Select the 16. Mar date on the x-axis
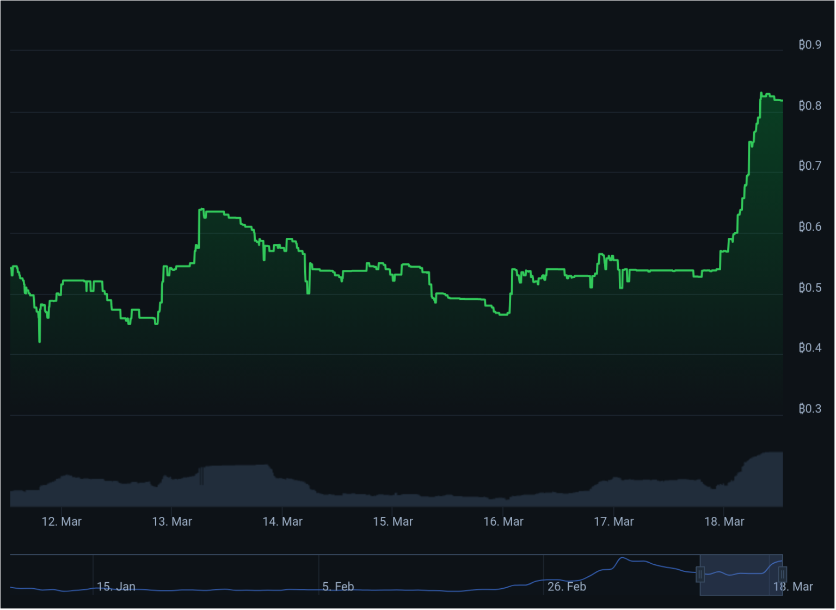Screen dimensions: 836x610 pyautogui.click(x=503, y=521)
